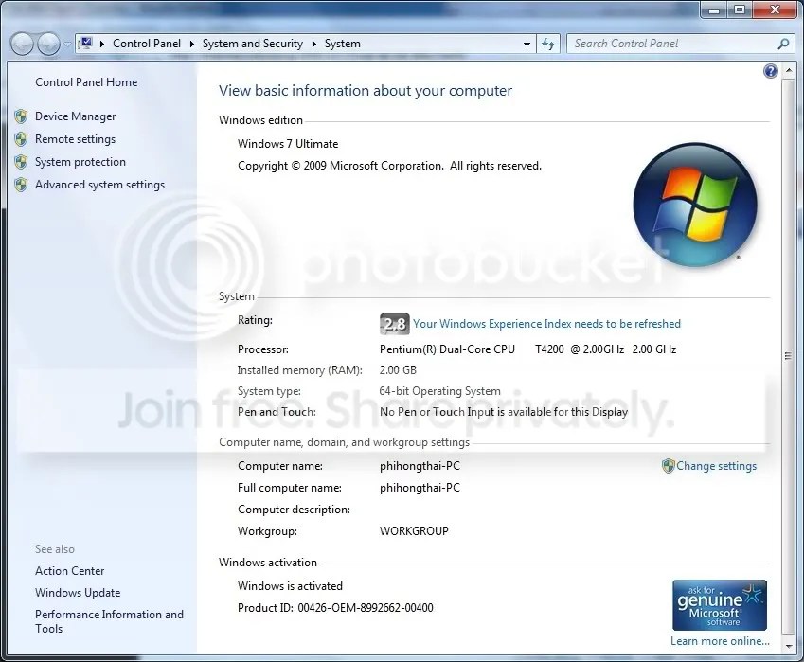This screenshot has height=662, width=804.
Task: Expand arrow after Control Panel breadcrumb
Action: pyautogui.click(x=192, y=45)
